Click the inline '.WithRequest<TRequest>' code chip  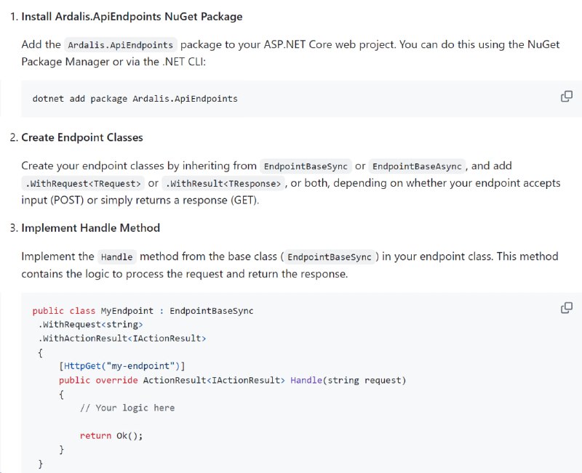83,184
